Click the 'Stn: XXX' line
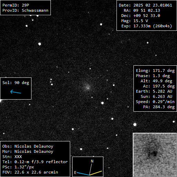Screen dimensions: 177x177 pos(12,157)
